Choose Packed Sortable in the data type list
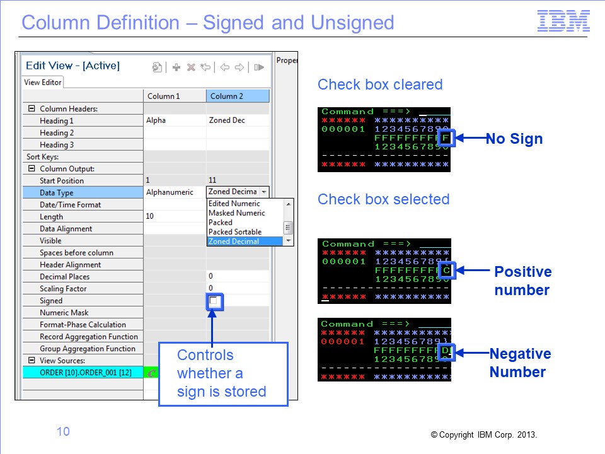Viewport: 605px width, 454px height. (x=245, y=232)
